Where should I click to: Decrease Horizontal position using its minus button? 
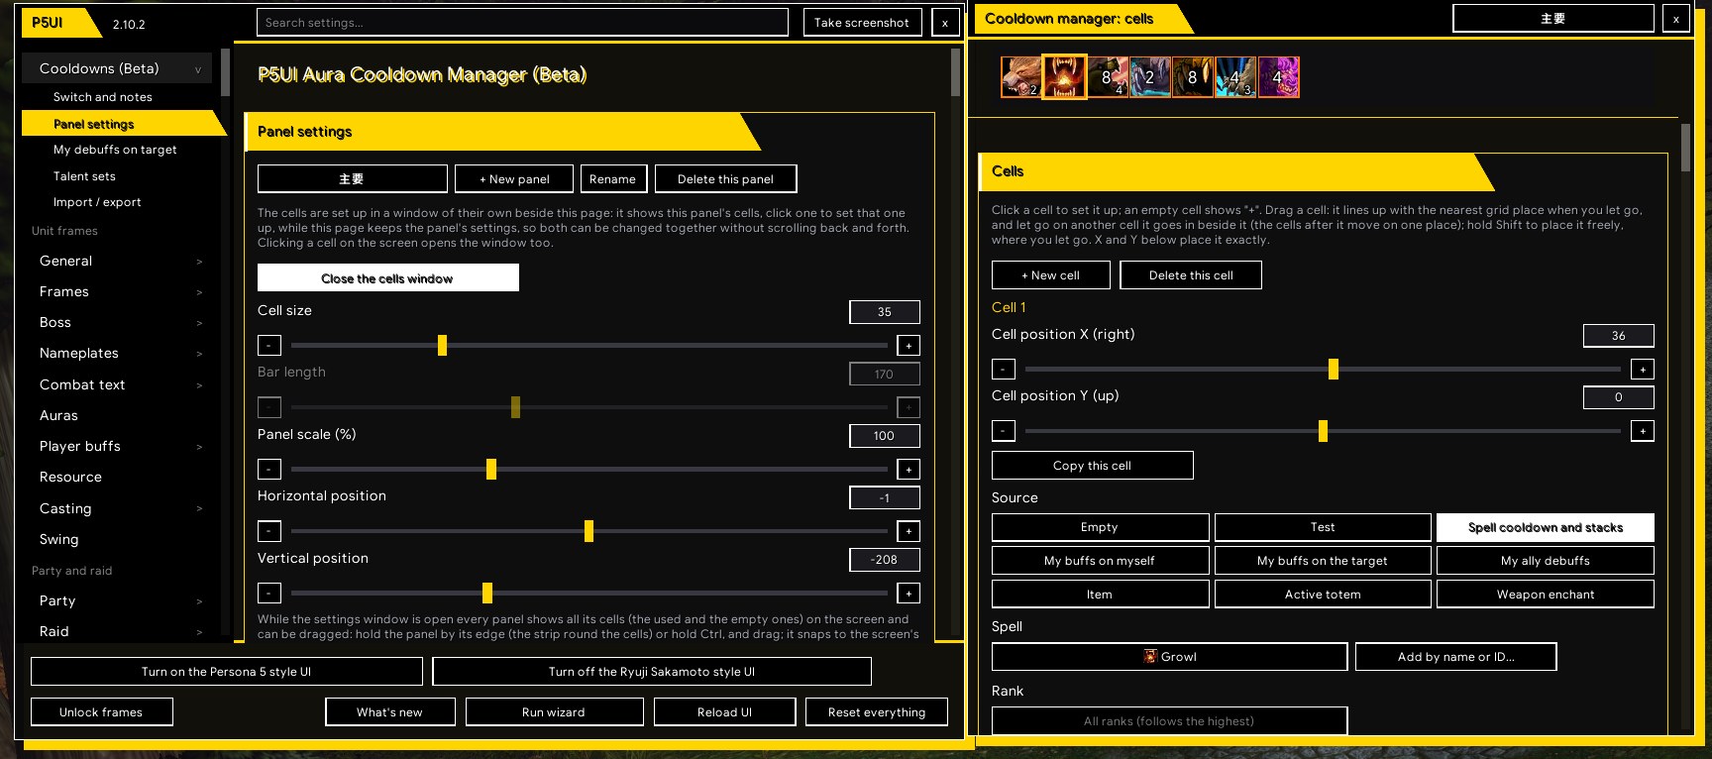tap(269, 531)
